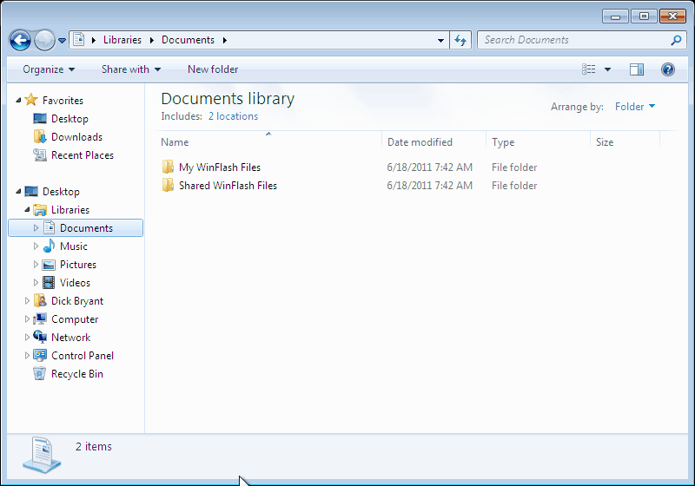Select My WinFlash Files folder name
This screenshot has width=695, height=486.
click(220, 167)
